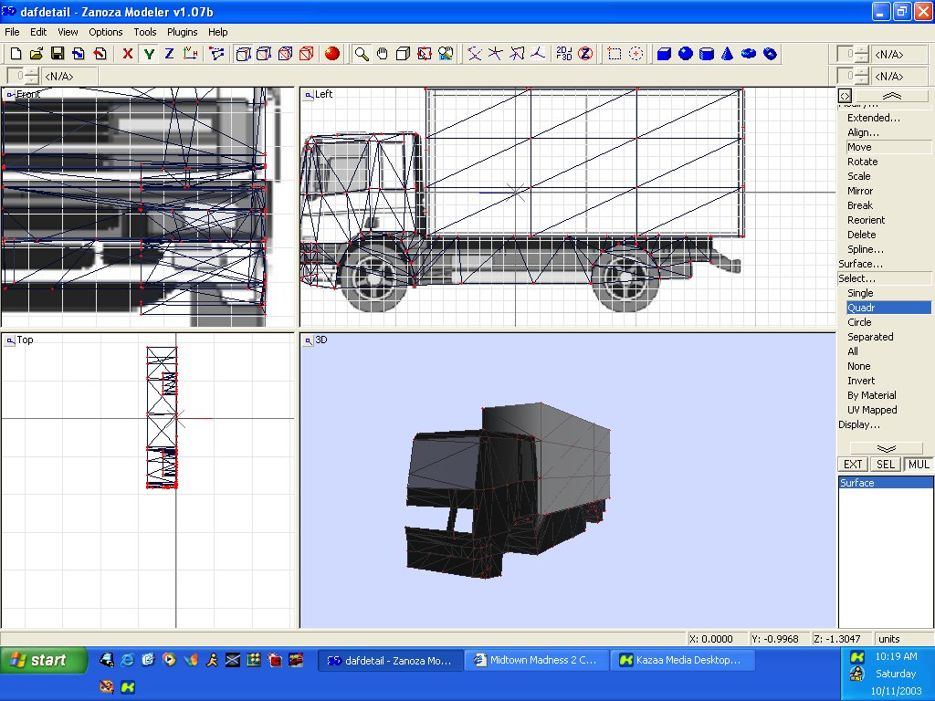Choose the By Material selection command
The width and height of the screenshot is (935, 701).
(x=872, y=395)
